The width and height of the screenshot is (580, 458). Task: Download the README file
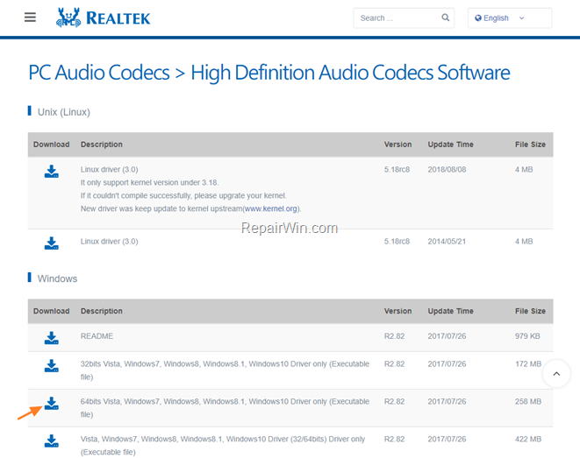coord(52,338)
